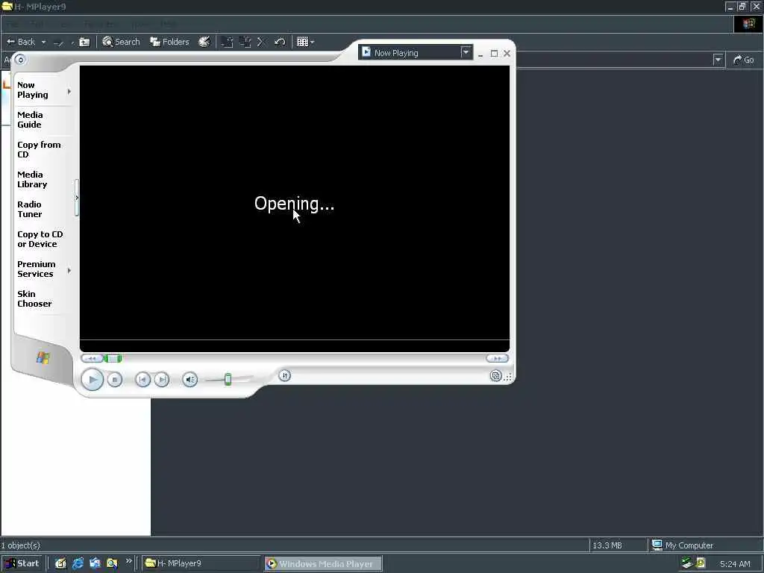This screenshot has height=573, width=764.
Task: Click the rewind button on seek bar
Action: (92, 359)
